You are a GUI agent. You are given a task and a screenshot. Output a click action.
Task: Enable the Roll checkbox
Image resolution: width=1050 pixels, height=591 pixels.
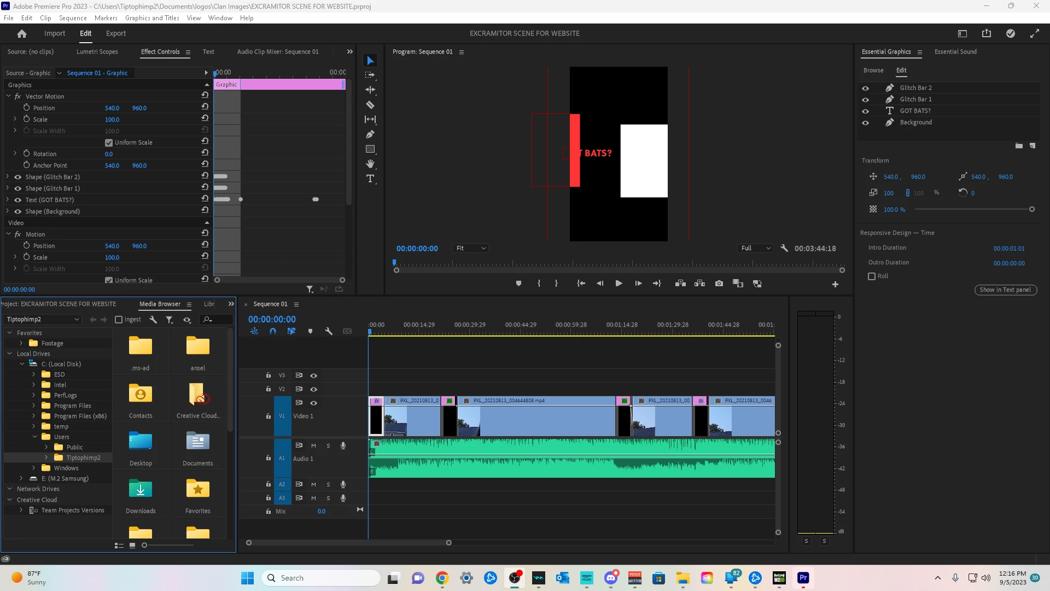tap(872, 276)
